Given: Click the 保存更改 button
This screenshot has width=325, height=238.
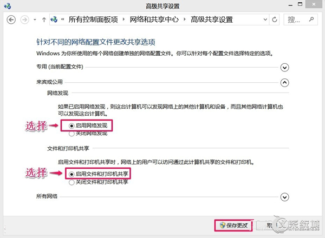Looking at the screenshot, I should tap(233, 226).
